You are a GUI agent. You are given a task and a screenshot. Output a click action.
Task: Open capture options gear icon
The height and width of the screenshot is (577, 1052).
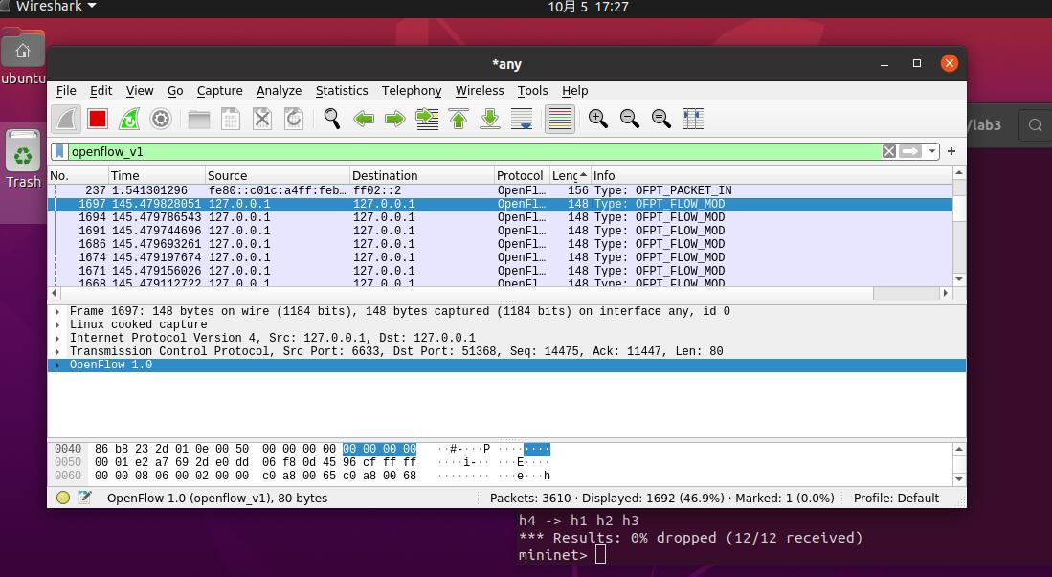point(161,120)
